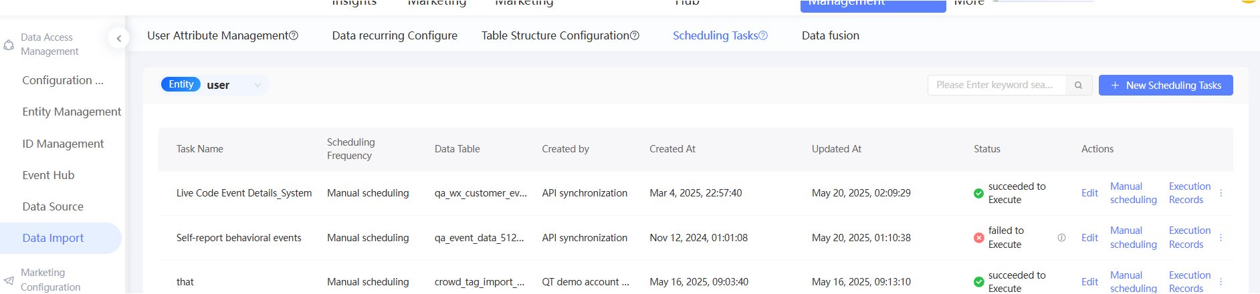Expand the Data Access Management section
1260x294 pixels.
click(49, 44)
